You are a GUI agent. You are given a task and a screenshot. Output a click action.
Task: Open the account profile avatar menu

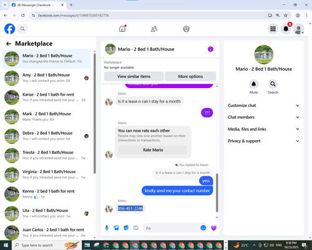[x=298, y=29]
